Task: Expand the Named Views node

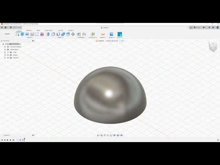Action: point(5,49)
